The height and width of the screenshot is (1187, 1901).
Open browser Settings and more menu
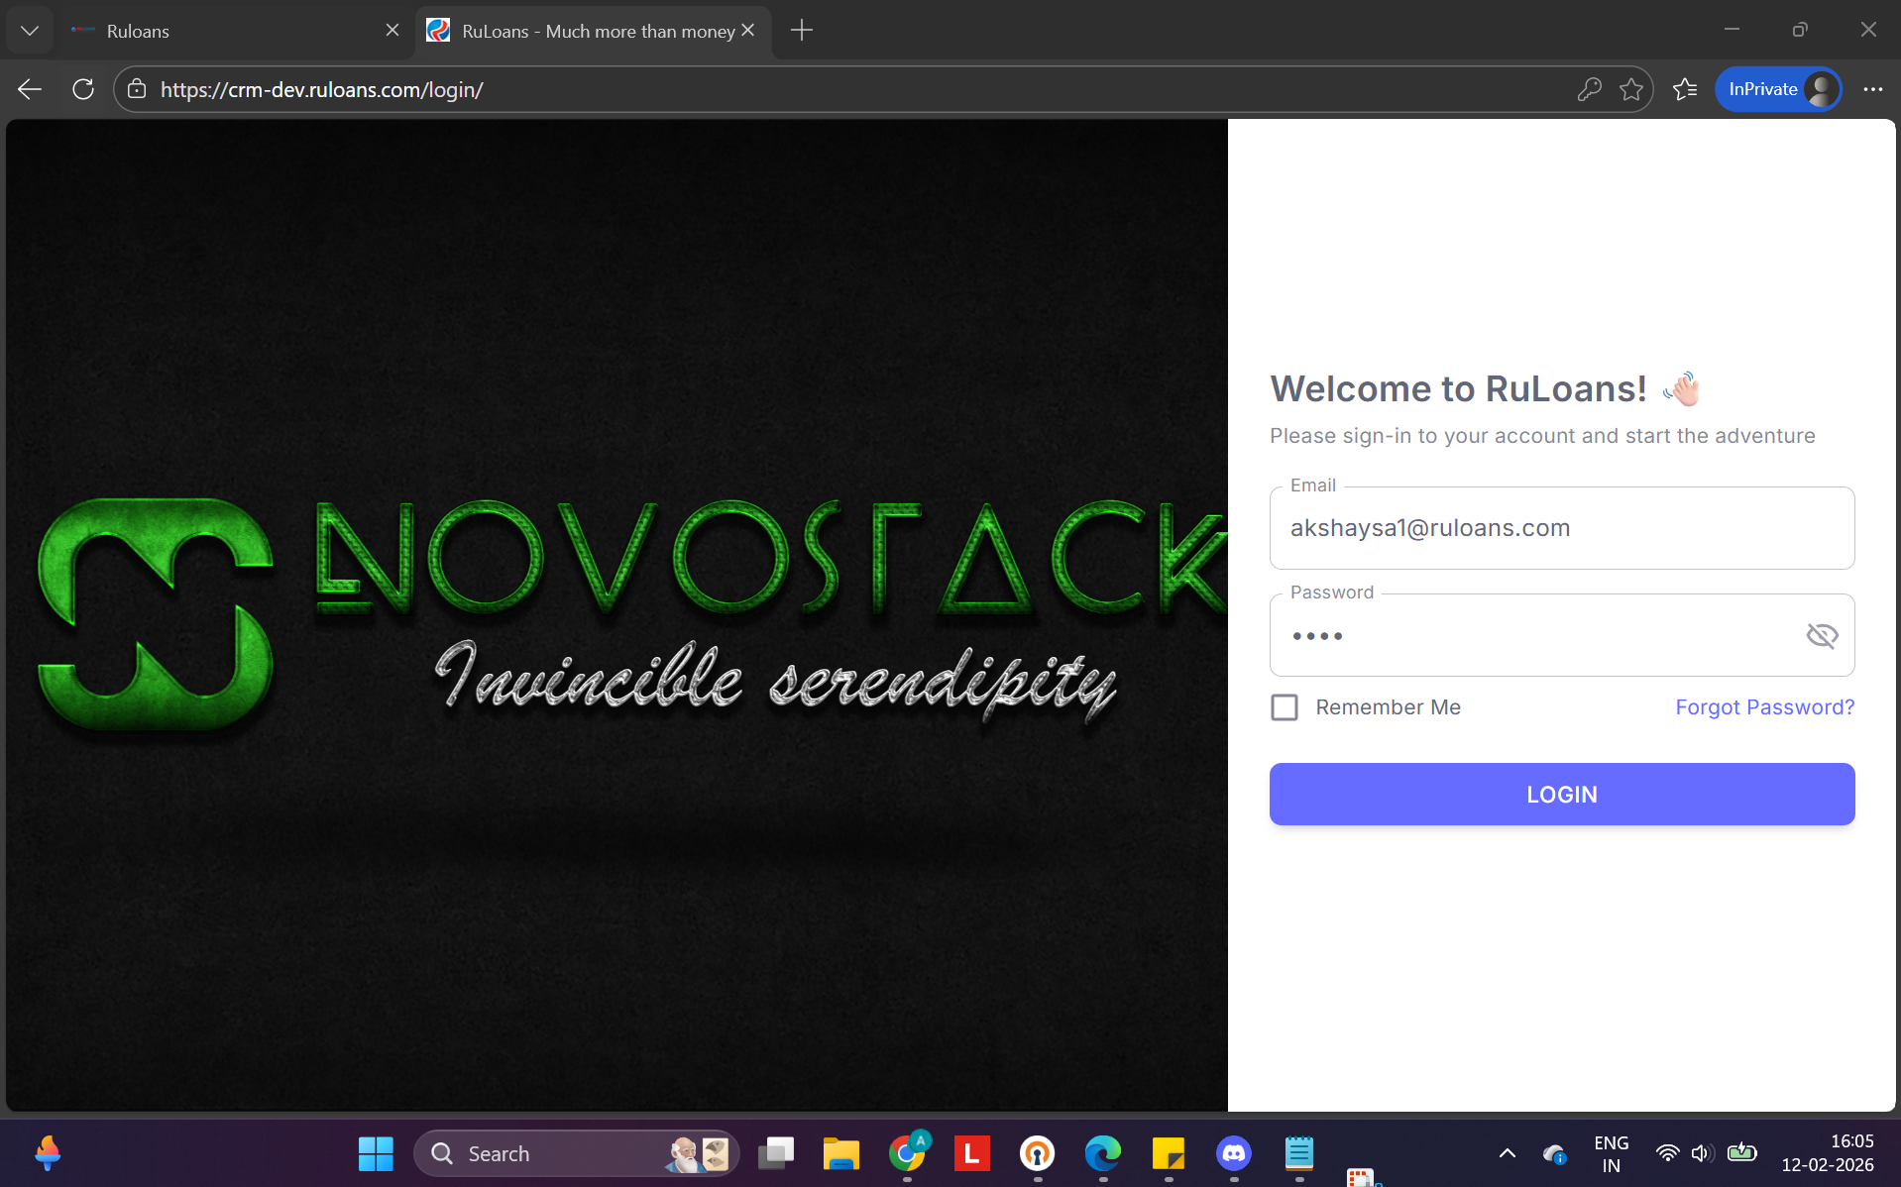tap(1872, 89)
